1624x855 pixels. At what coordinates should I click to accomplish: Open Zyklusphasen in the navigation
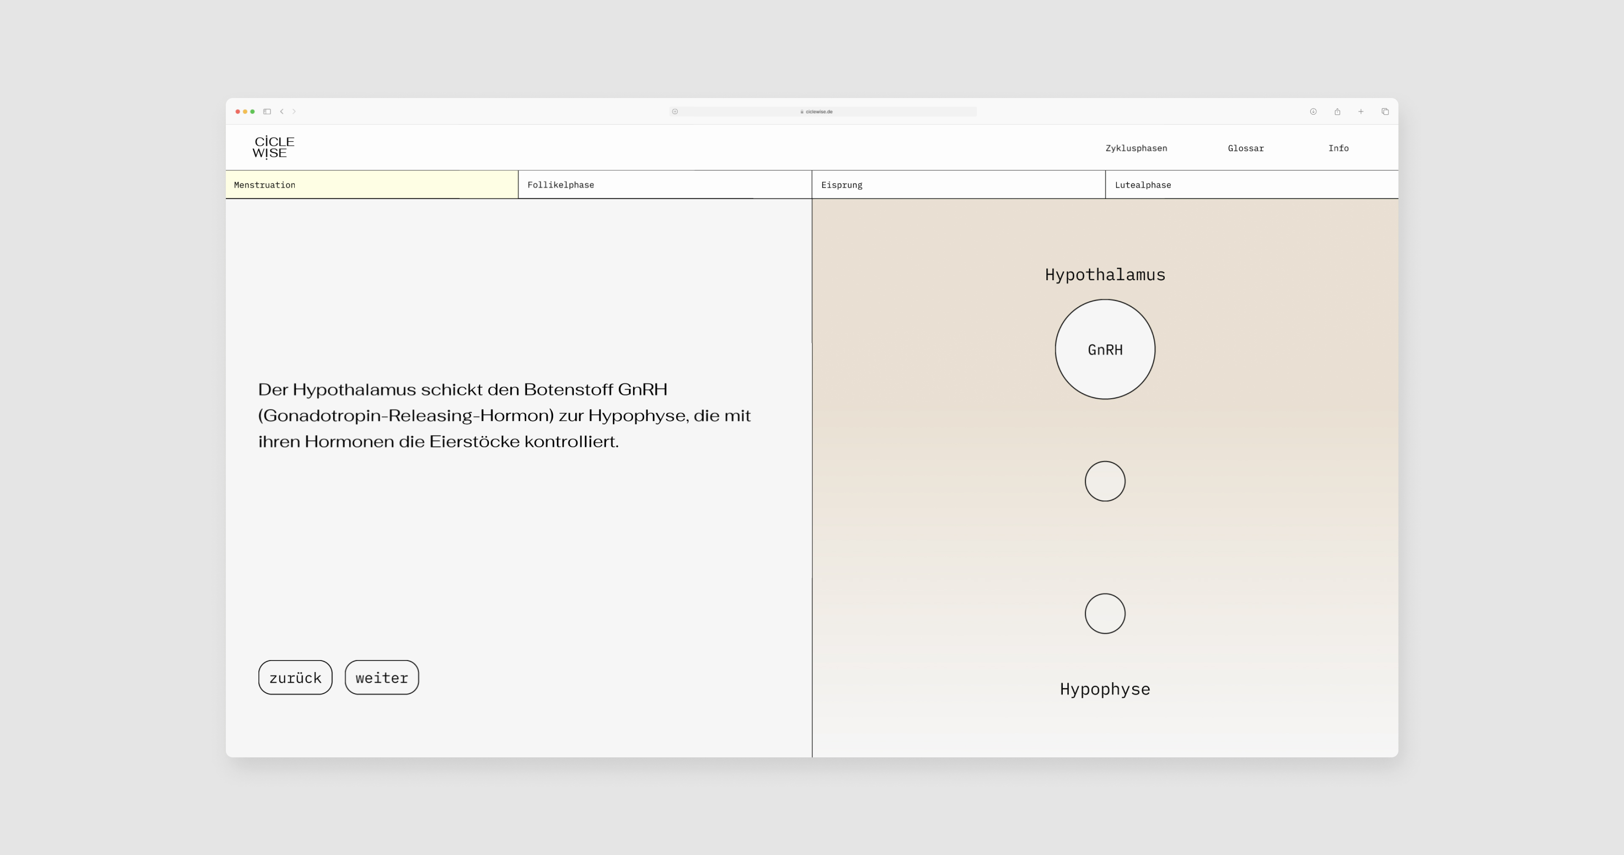coord(1136,148)
